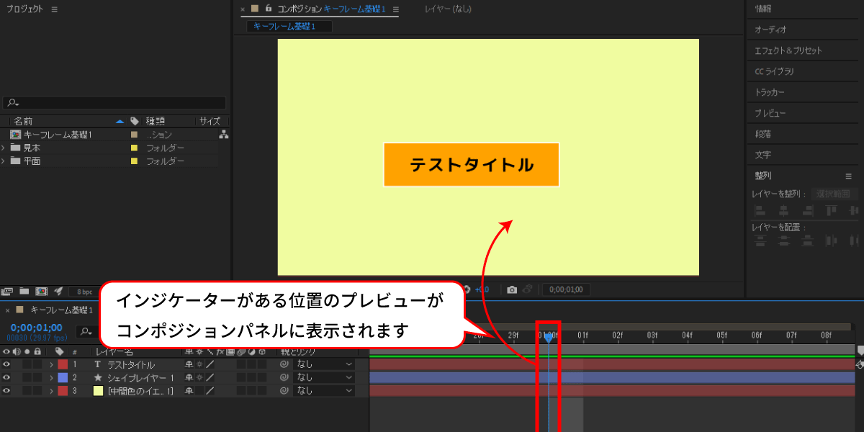Click the Project panel search field
This screenshot has height=432, width=864.
point(114,103)
